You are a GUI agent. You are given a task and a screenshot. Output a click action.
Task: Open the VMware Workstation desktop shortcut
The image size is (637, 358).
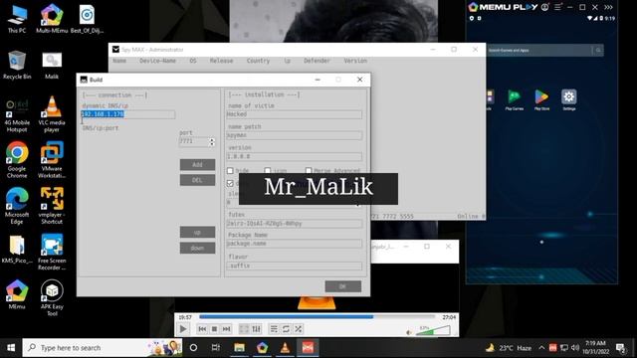[x=52, y=160]
